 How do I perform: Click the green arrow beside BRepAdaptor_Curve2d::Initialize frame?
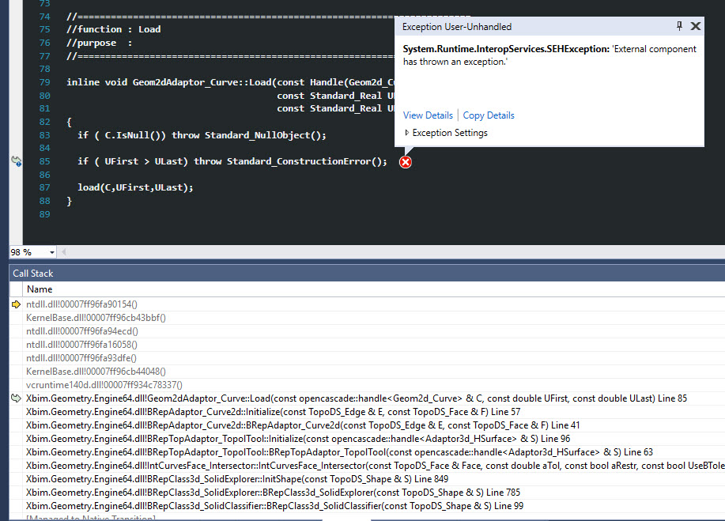pos(17,412)
